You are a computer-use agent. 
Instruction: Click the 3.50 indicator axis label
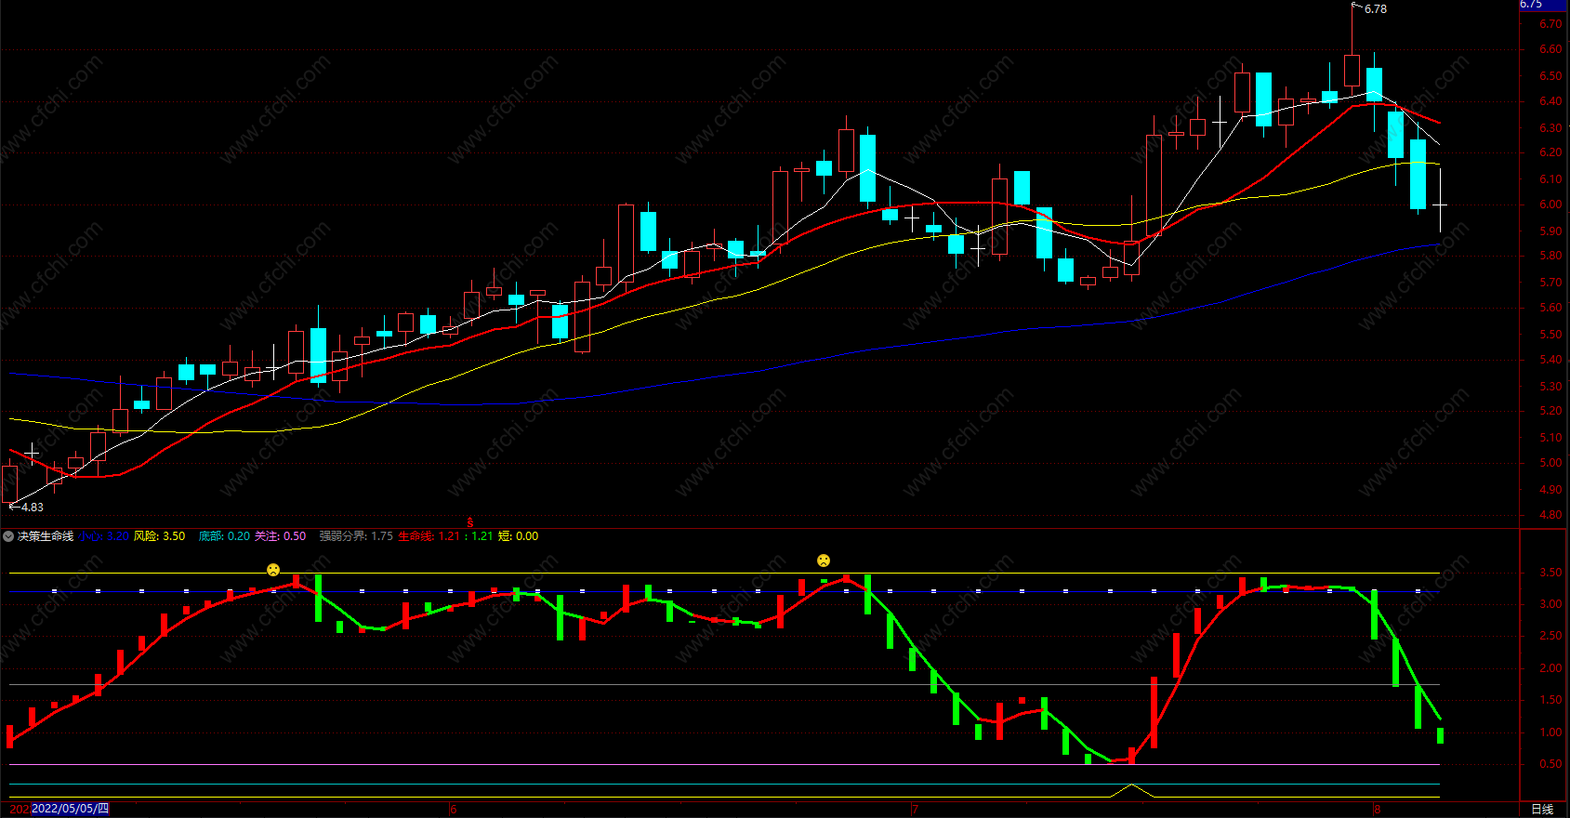[1550, 573]
